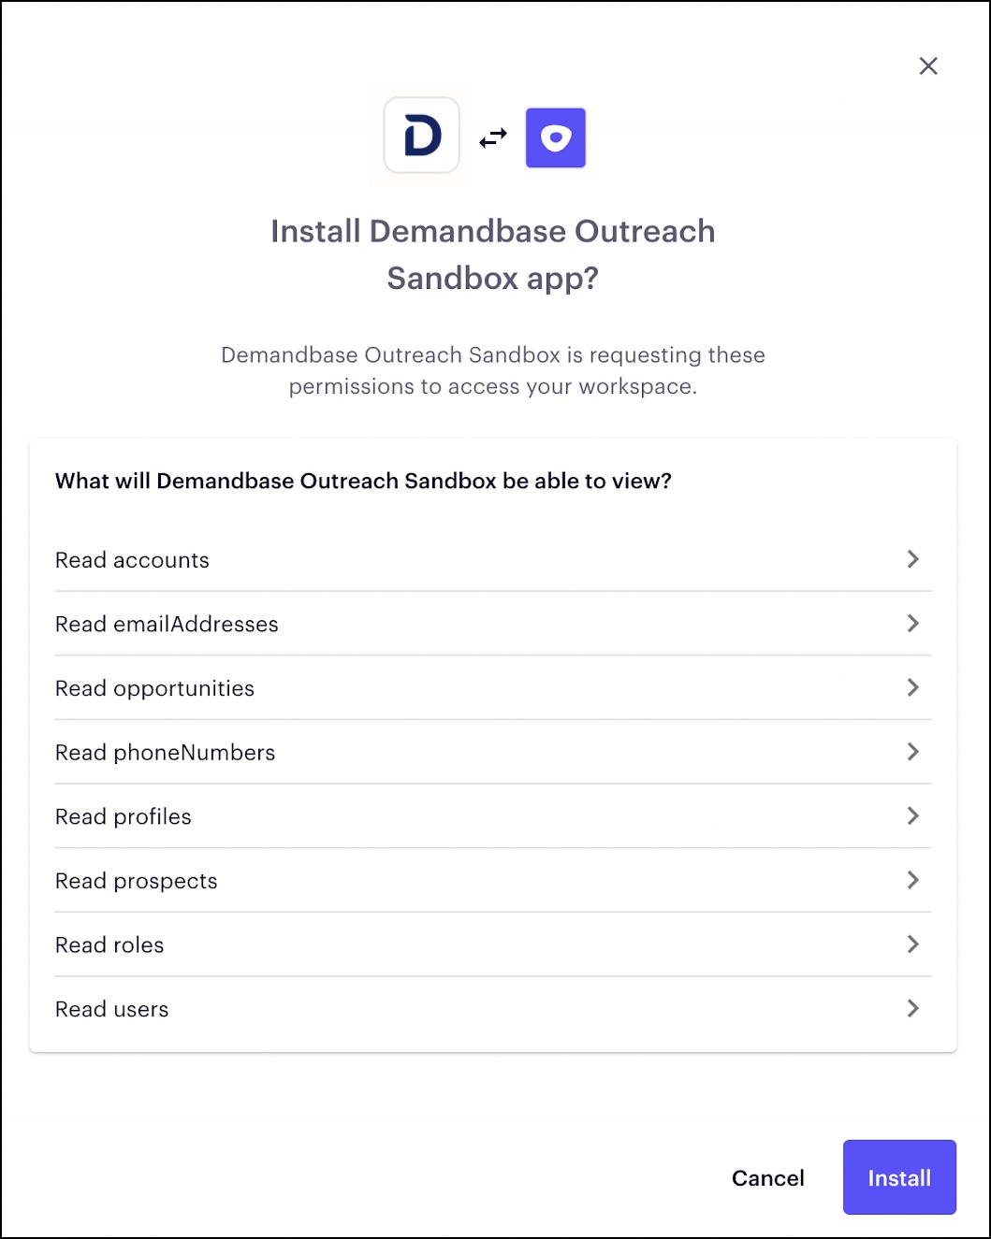Expand the Read phoneNumbers chevron
The image size is (991, 1239).
pos(913,752)
